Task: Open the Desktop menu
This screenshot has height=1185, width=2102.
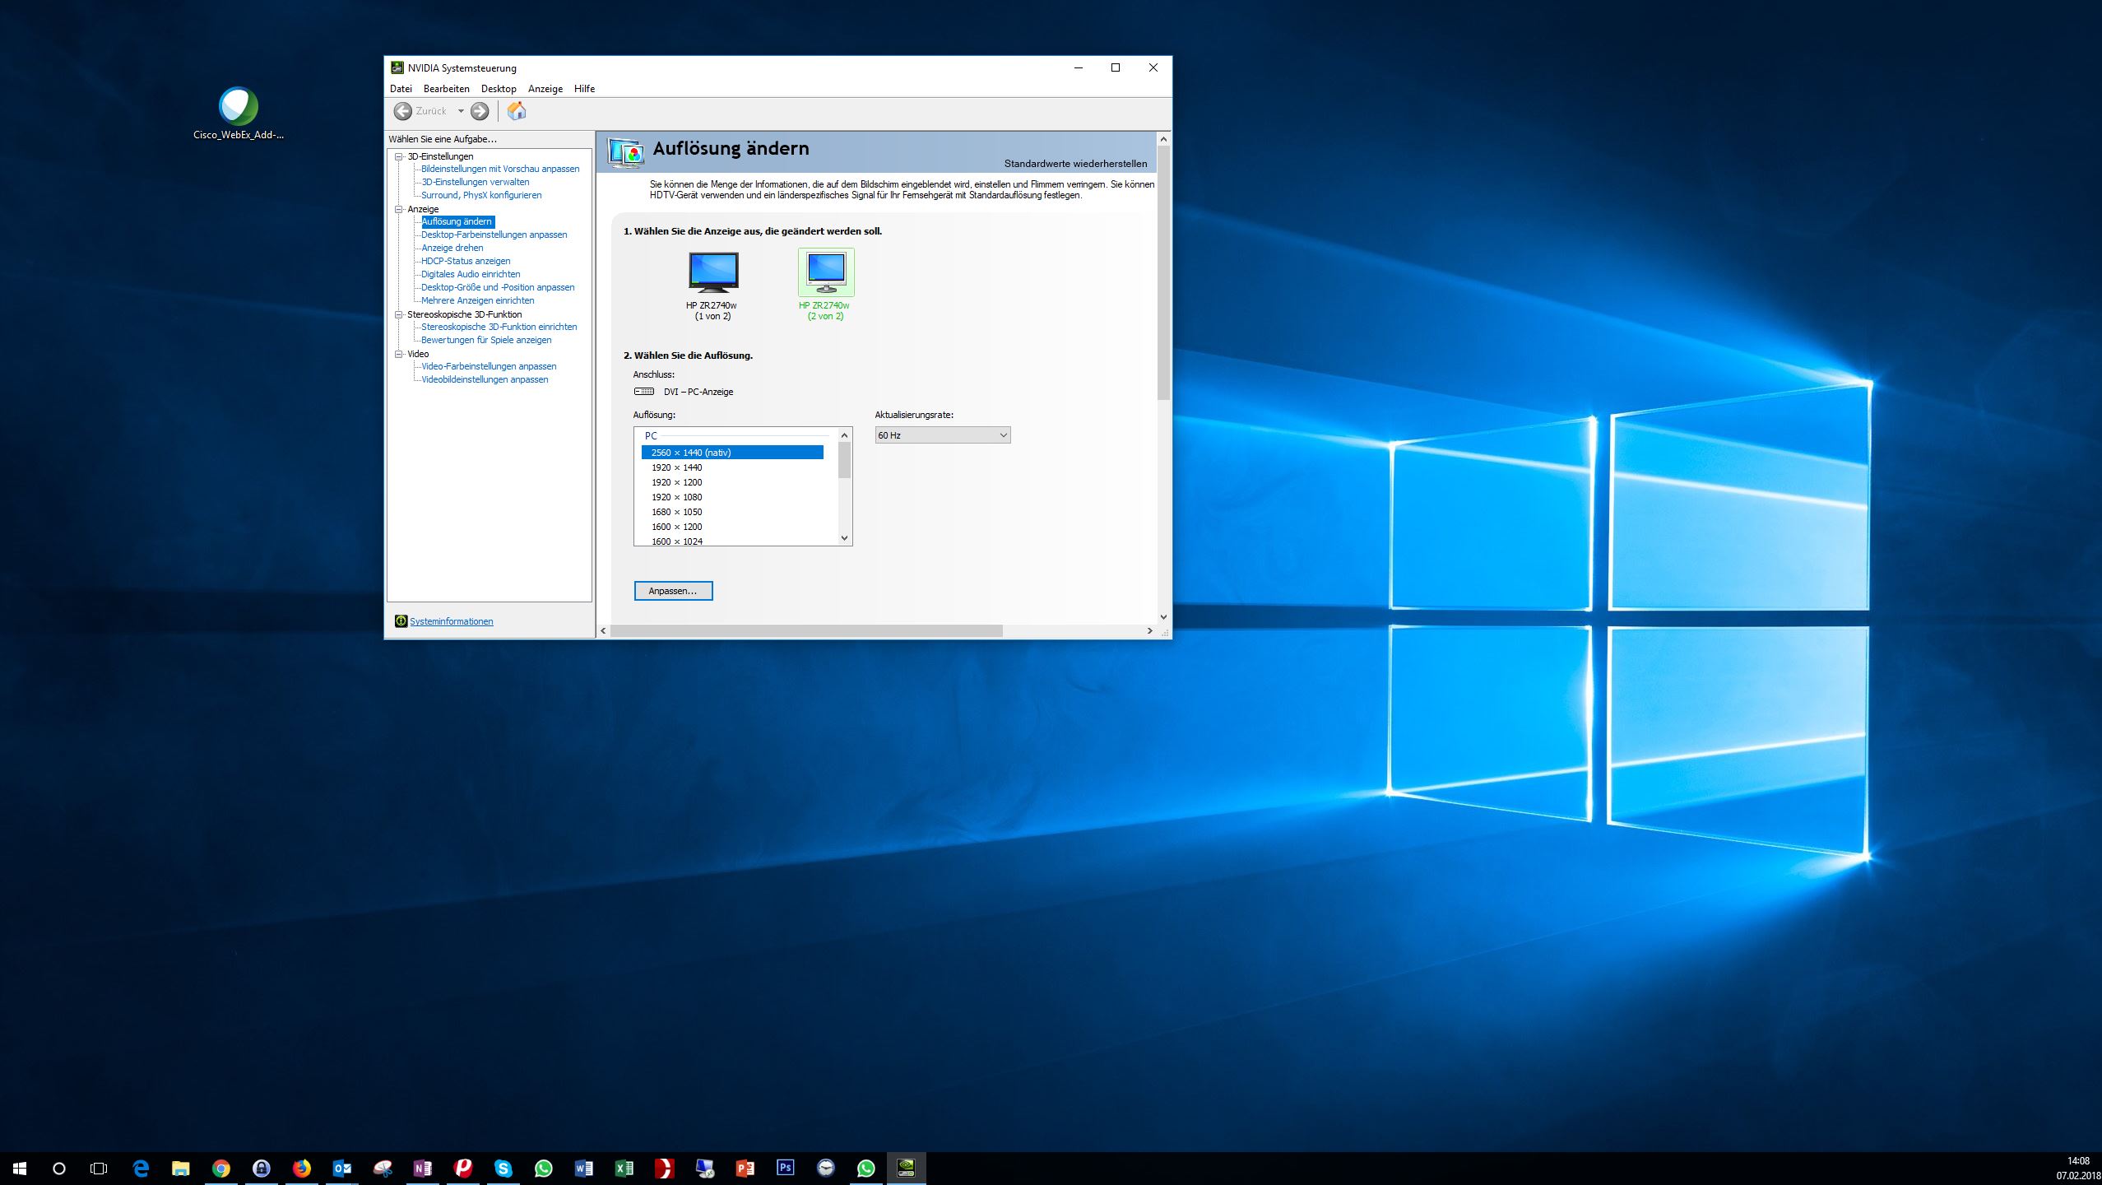Action: 499,89
